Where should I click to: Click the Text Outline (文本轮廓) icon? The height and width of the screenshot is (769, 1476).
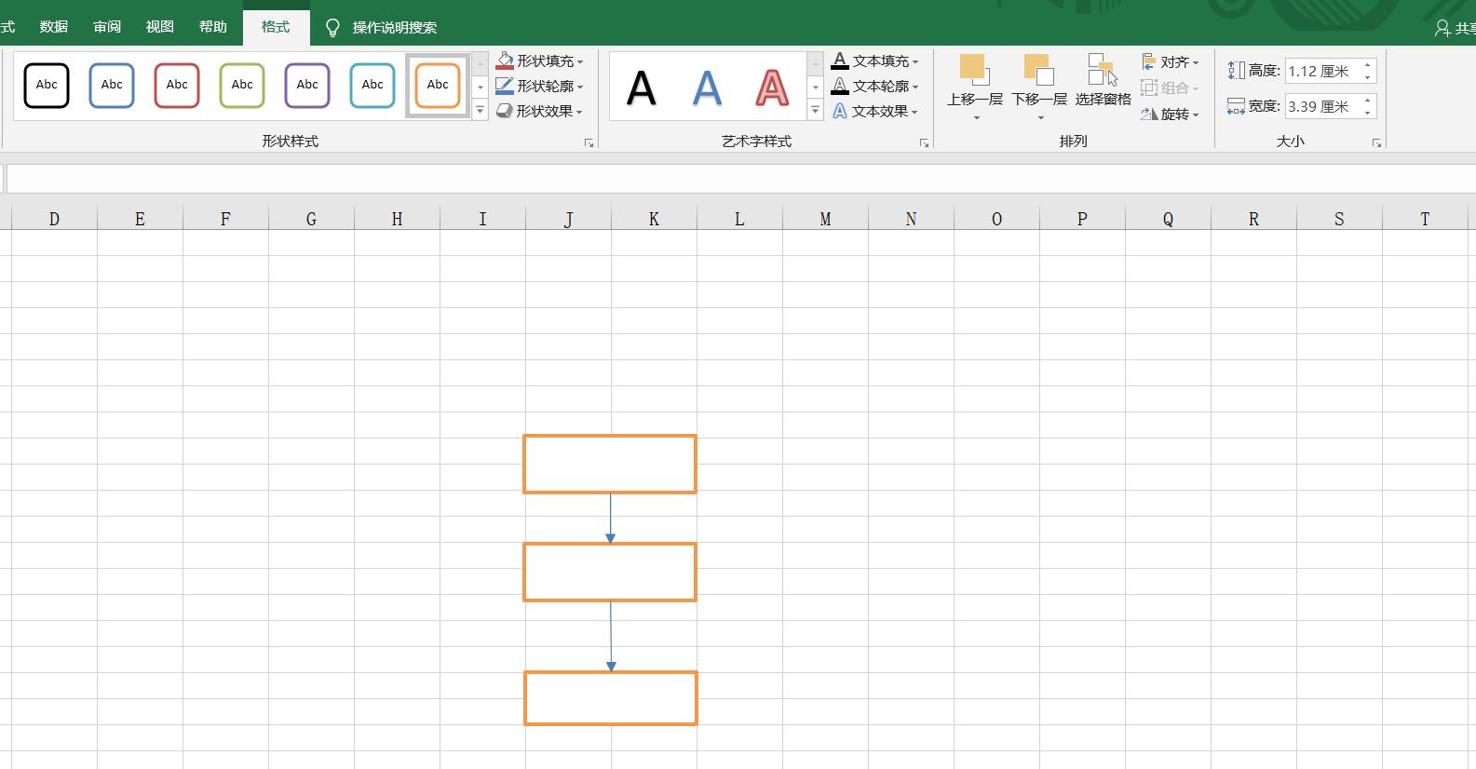840,87
